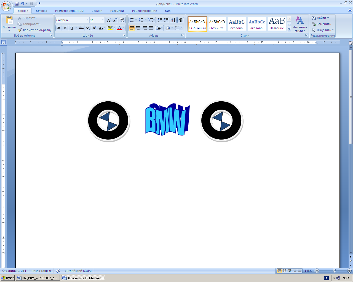This screenshot has height=282, width=353.
Task: Zoom out with minus button
Action: tap(317, 271)
